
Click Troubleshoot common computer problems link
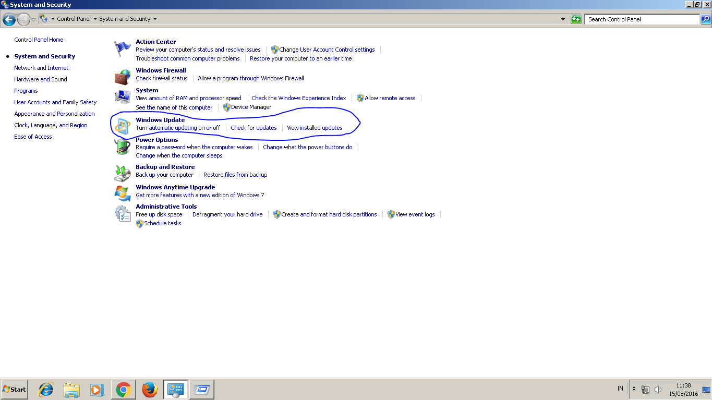[188, 58]
